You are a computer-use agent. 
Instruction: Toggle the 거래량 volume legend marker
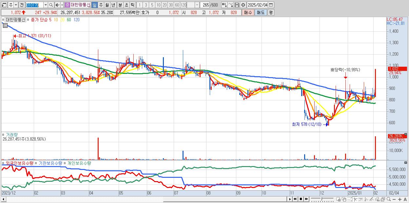[4, 134]
